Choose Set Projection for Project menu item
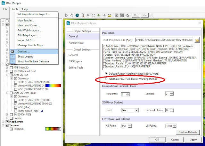This screenshot has width=205, height=146. [x=34, y=14]
